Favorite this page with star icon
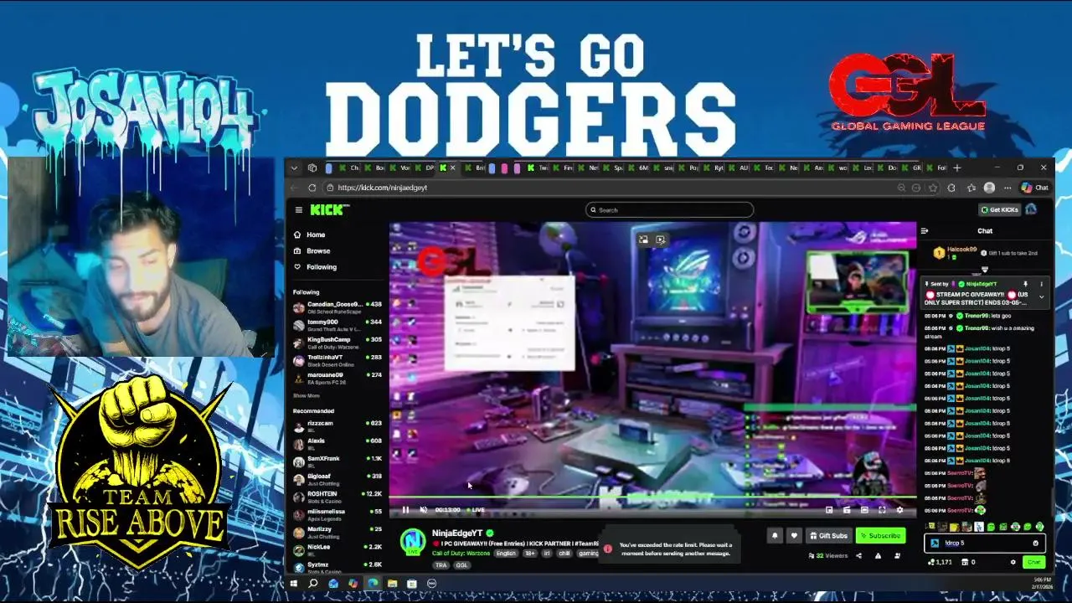This screenshot has height=603, width=1072. (x=934, y=188)
